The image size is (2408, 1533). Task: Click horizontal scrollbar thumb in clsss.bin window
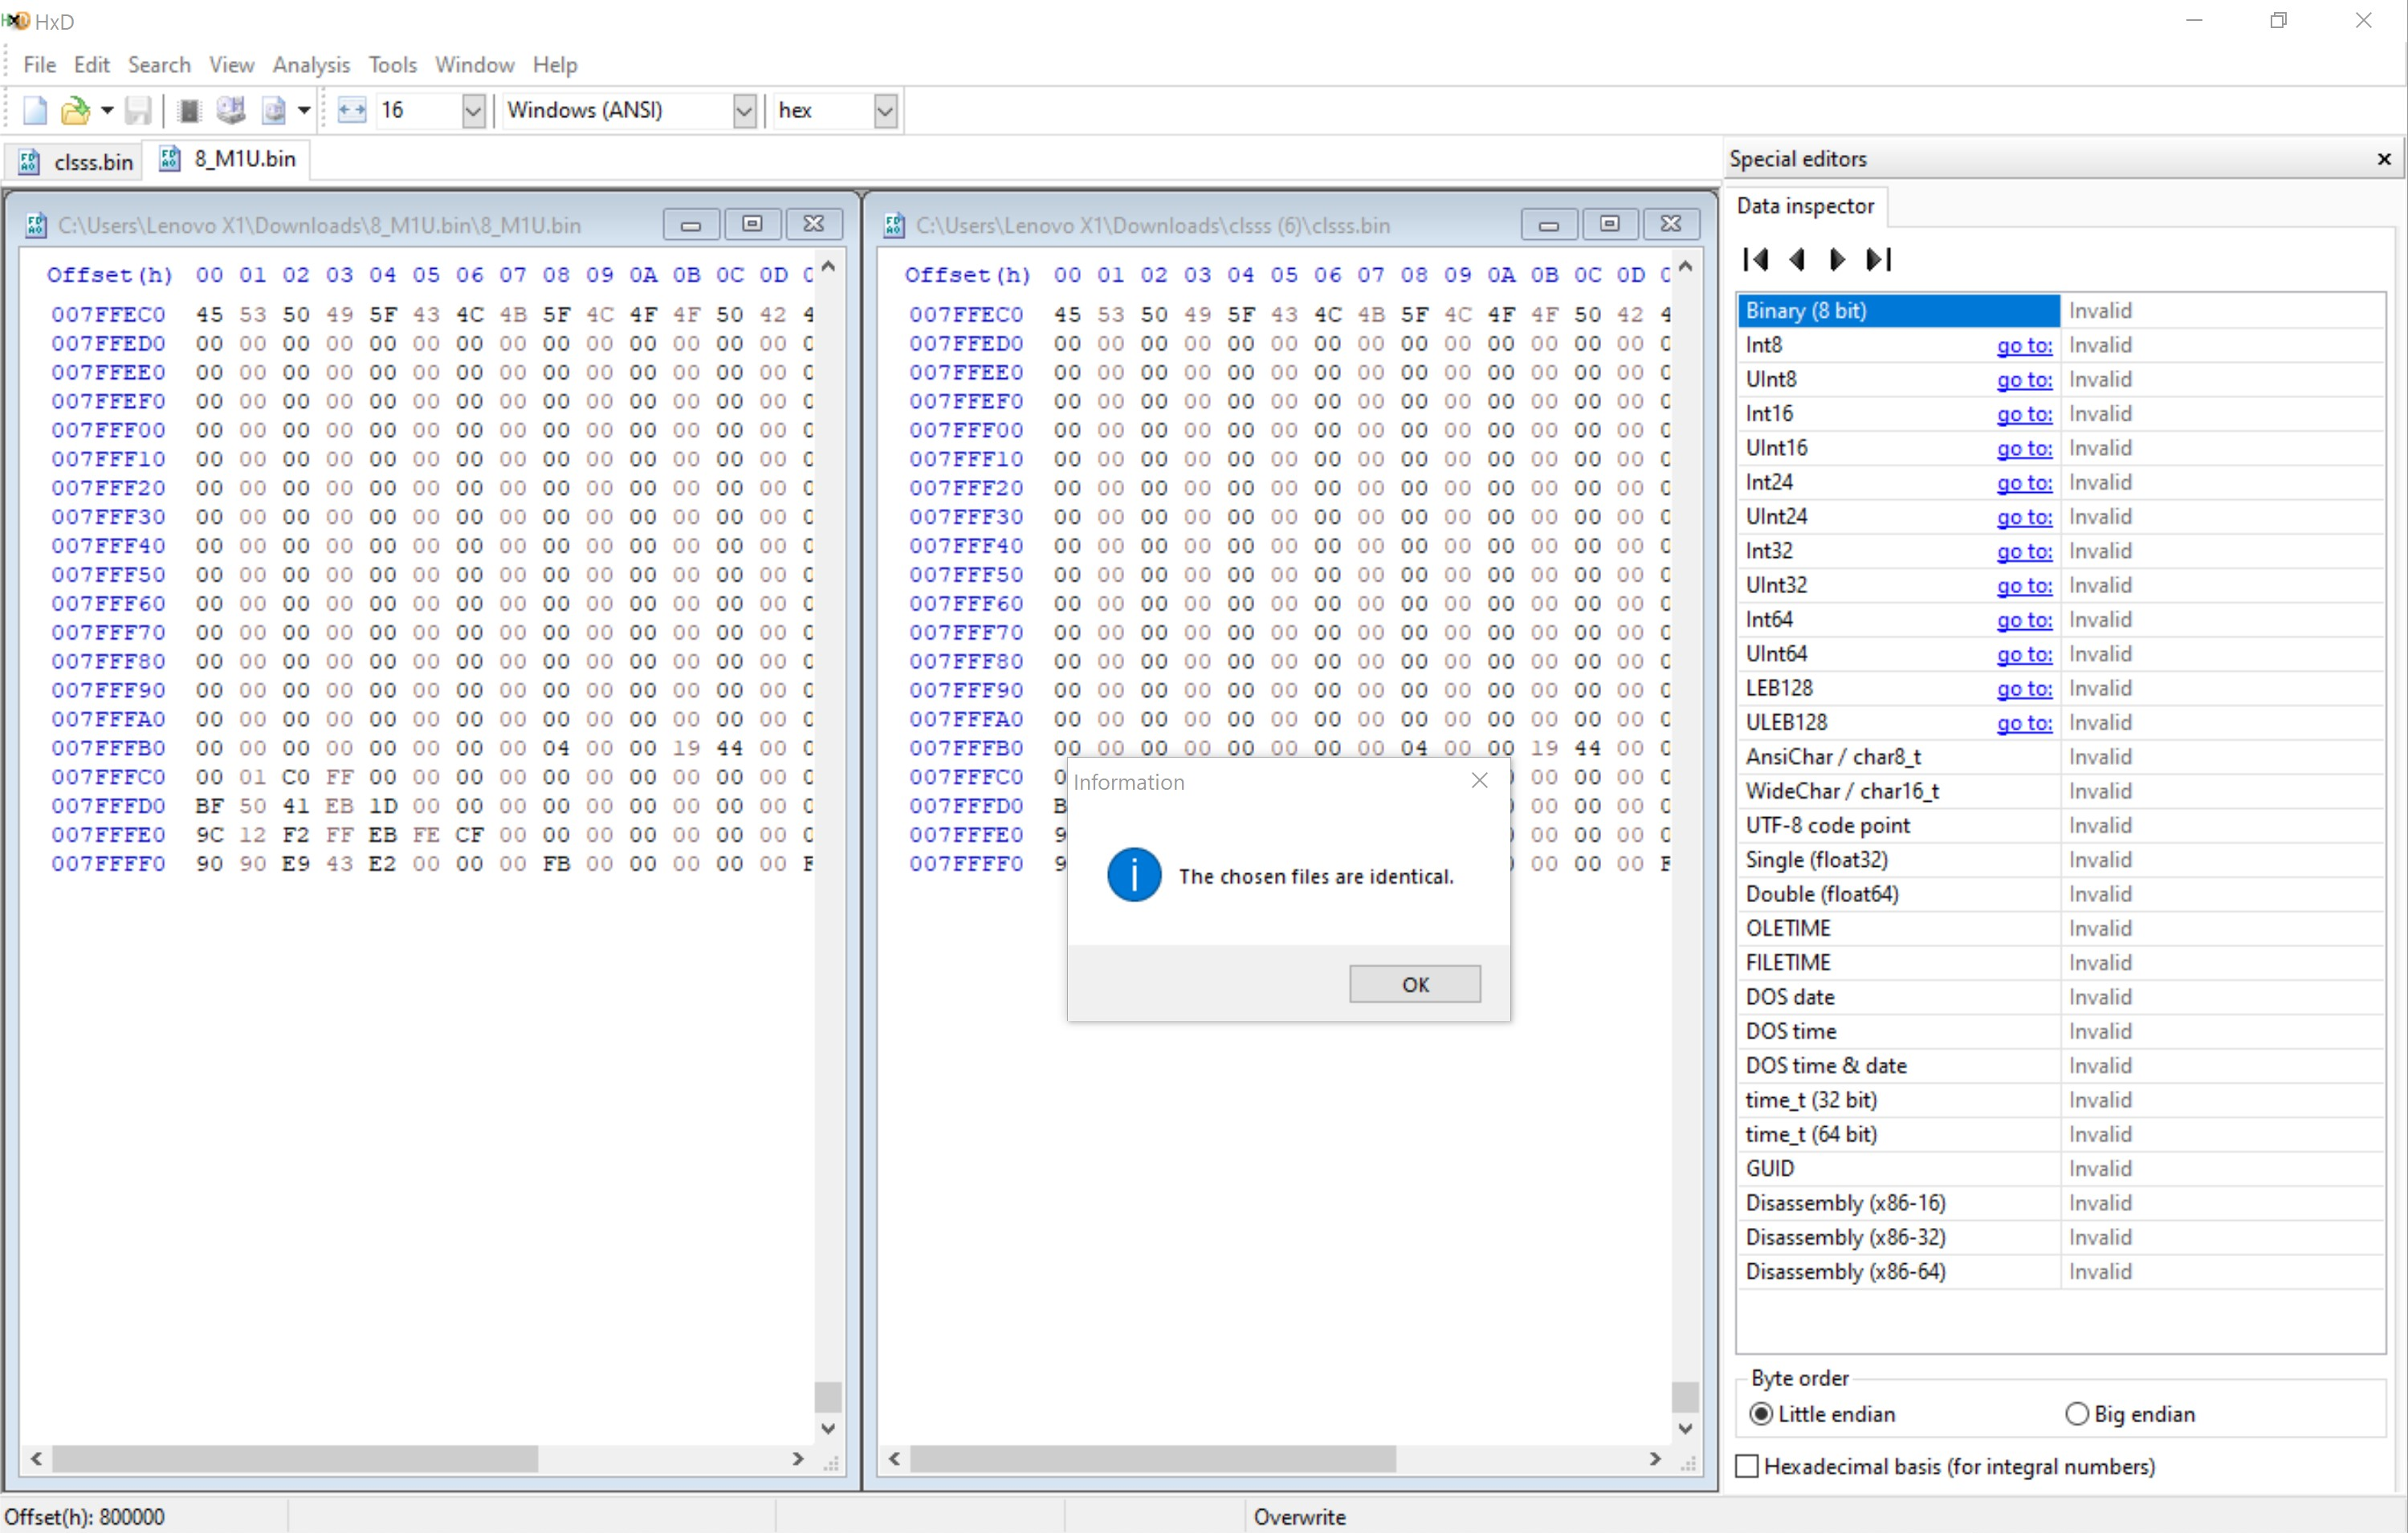(1152, 1458)
